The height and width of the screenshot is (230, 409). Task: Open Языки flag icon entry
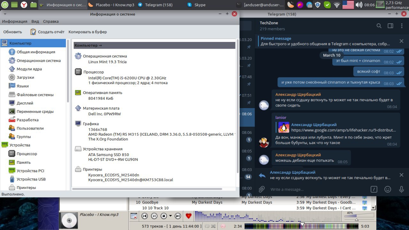click(x=12, y=86)
